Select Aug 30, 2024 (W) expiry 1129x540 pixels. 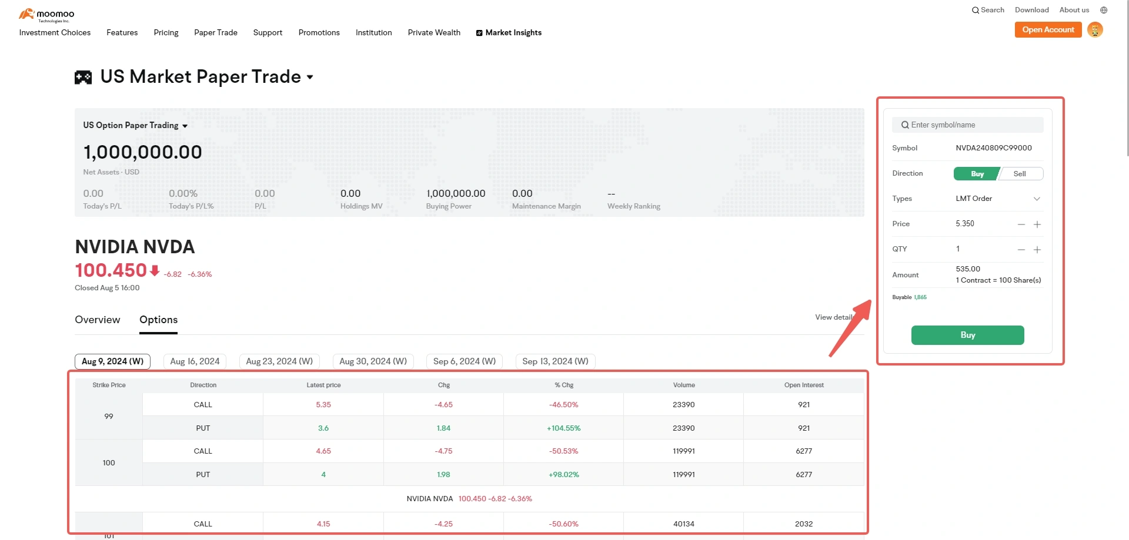click(x=373, y=361)
